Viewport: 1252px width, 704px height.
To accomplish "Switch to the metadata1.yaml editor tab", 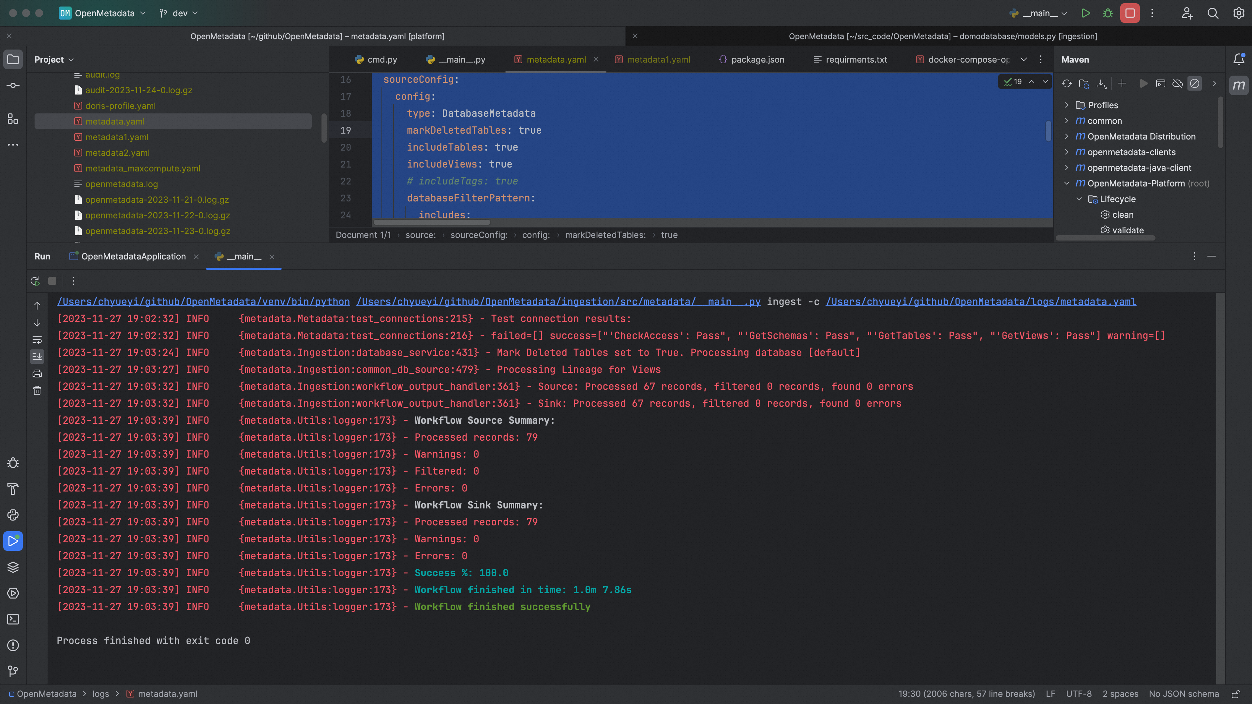I will (658, 59).
